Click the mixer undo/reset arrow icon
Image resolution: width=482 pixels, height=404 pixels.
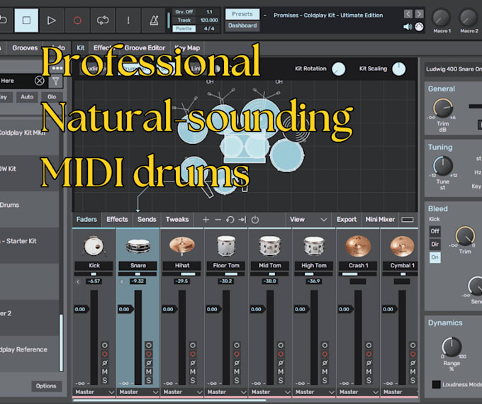click(x=230, y=220)
